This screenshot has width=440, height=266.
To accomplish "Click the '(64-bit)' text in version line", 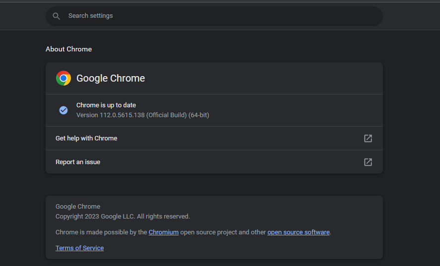I will coord(199,115).
